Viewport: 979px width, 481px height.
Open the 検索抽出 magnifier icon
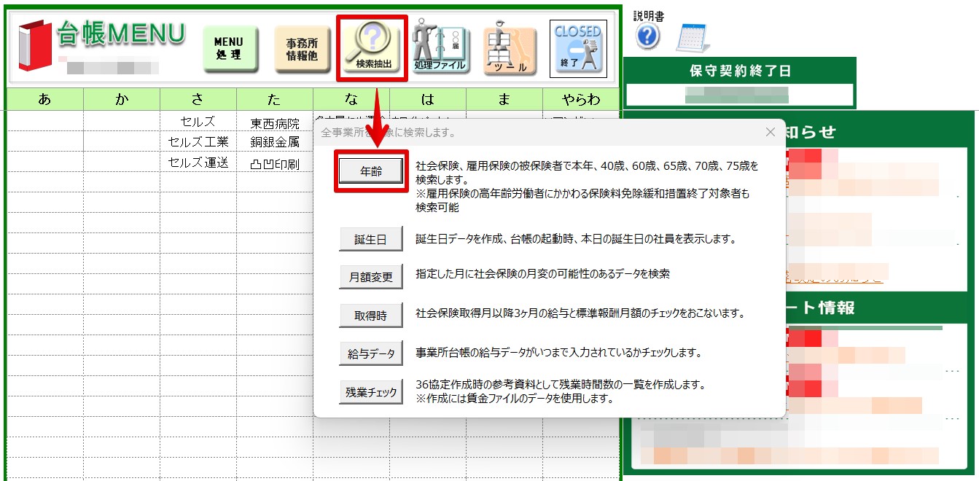coord(373,47)
